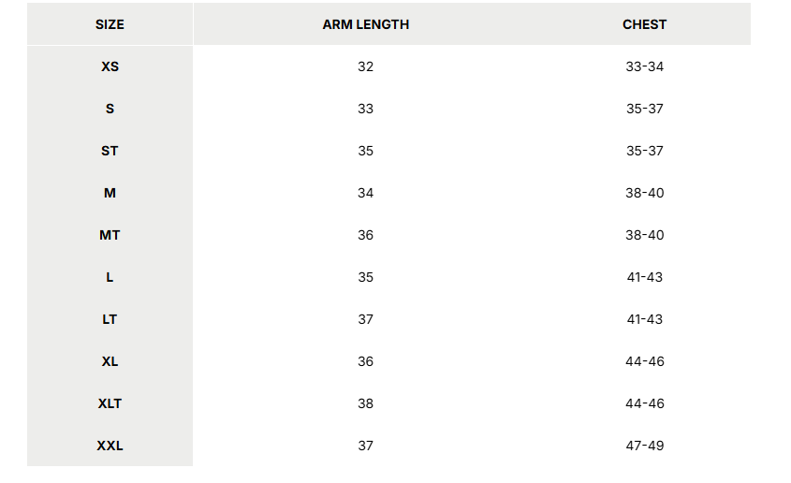The height and width of the screenshot is (483, 791).
Task: Select the LT size label
Action: tap(110, 319)
